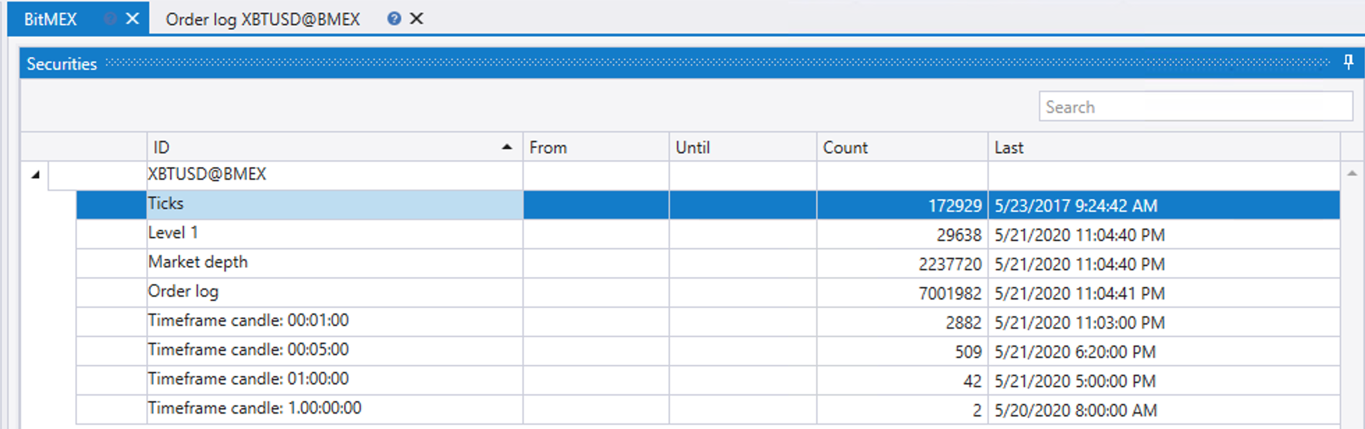The image size is (1365, 429).
Task: Pin the Securities panel
Action: (x=1348, y=63)
